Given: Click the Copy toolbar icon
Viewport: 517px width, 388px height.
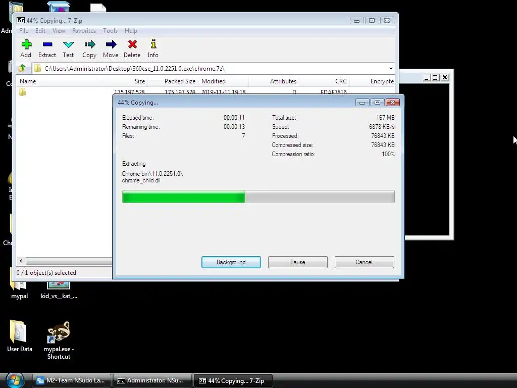Looking at the screenshot, I should click(x=89, y=48).
